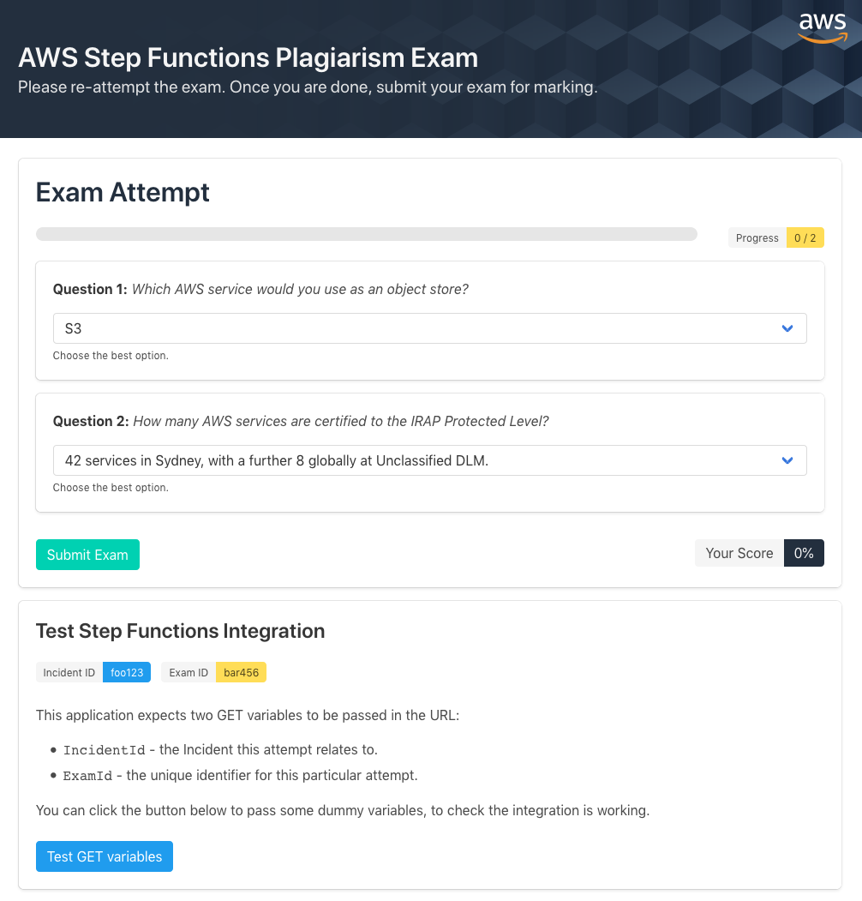
Task: Click the bar456 Exam ID tag
Action: click(241, 672)
